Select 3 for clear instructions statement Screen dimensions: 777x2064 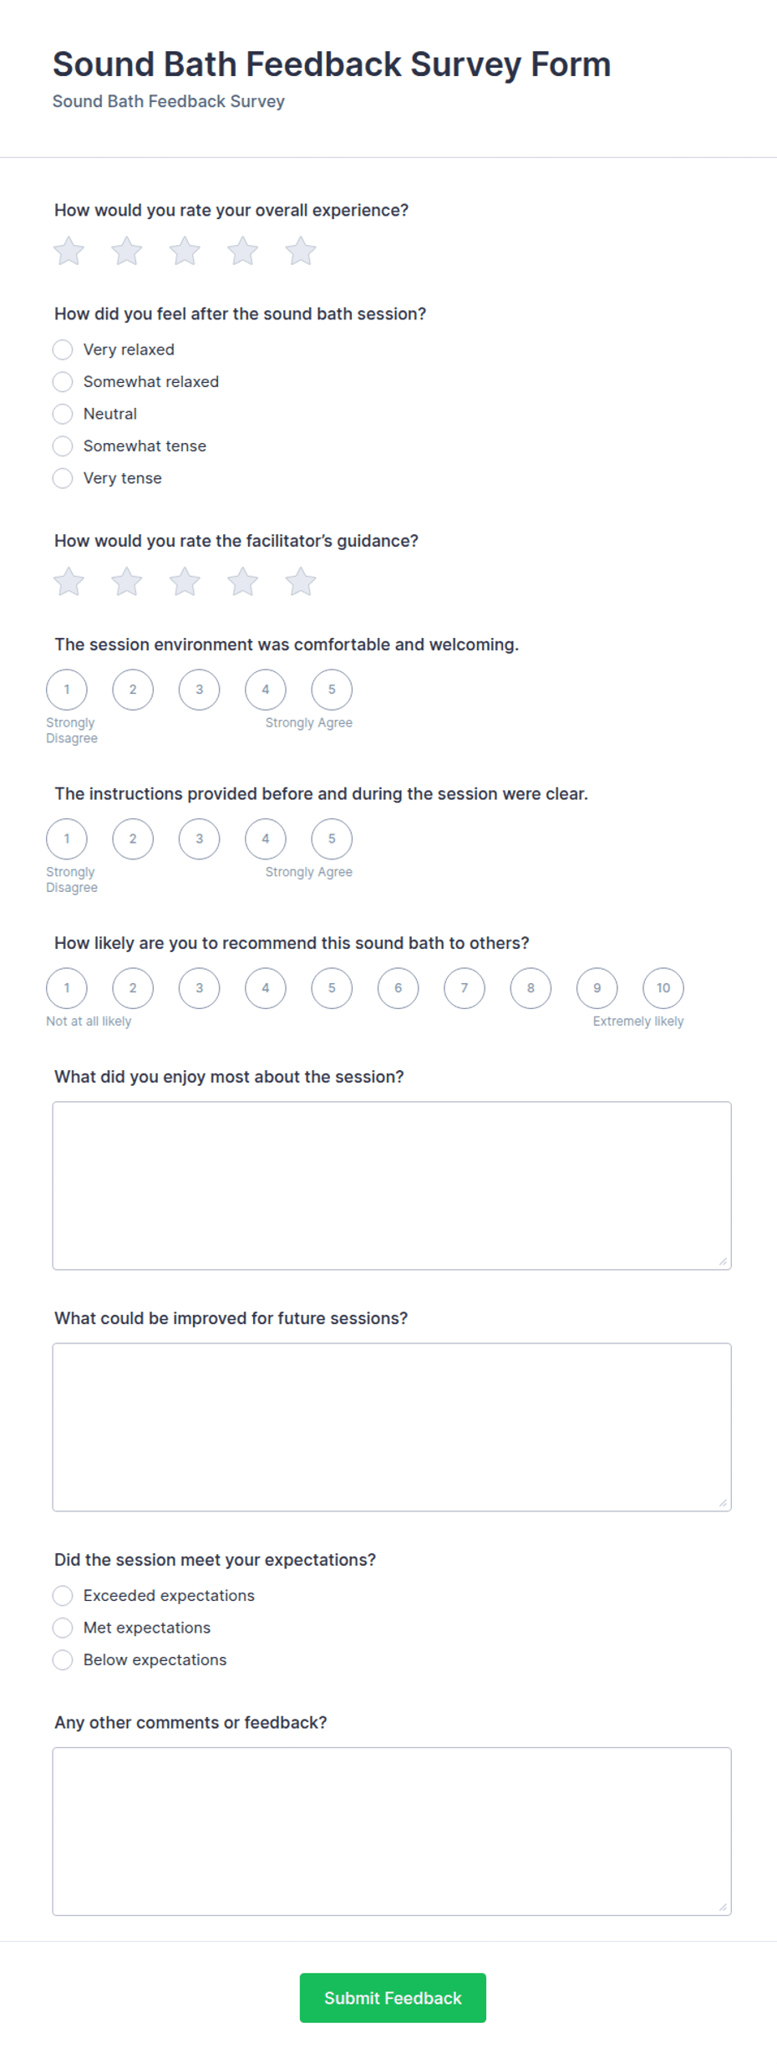(x=199, y=839)
